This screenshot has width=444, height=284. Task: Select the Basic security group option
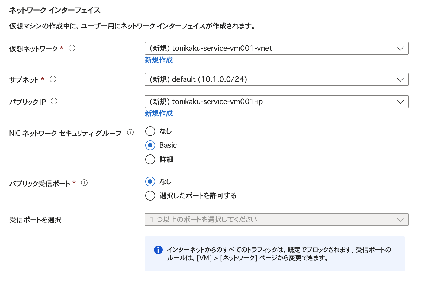click(x=150, y=145)
